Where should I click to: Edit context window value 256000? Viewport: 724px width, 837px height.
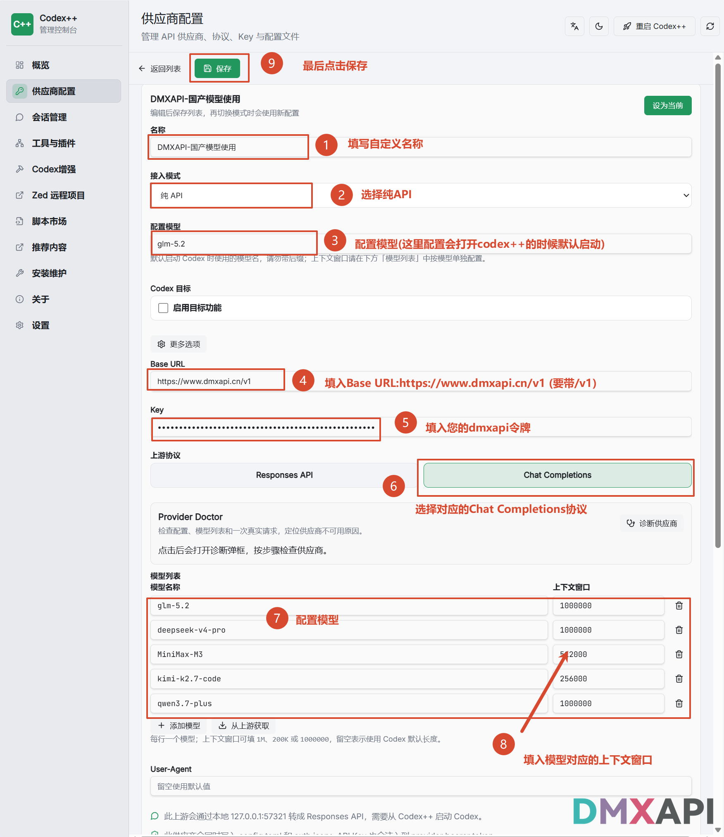(609, 679)
